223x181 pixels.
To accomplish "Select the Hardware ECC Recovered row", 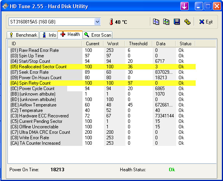I will [103, 116].
